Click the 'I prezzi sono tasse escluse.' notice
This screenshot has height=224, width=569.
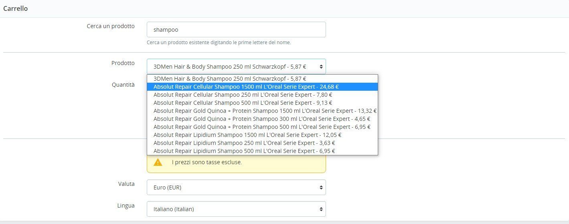coord(207,163)
